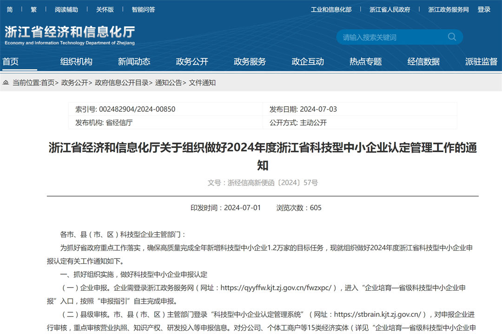Switch to Simplified Chinese (简)
Screen dimensions: 502x334
(x=10, y=9)
